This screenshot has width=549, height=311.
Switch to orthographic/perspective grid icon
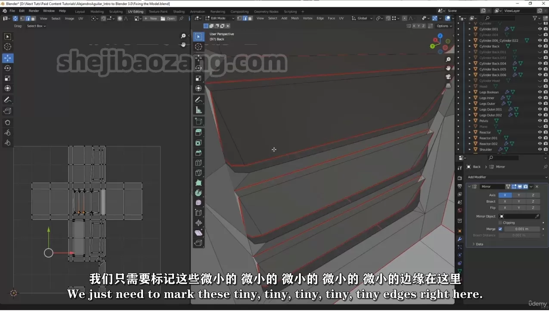click(448, 86)
